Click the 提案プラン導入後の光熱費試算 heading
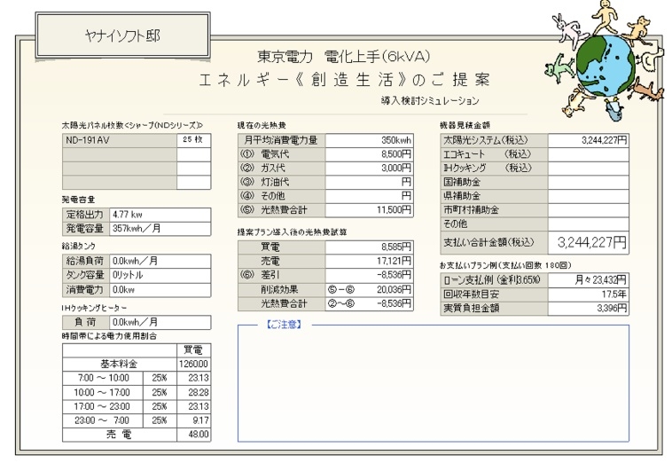The width and height of the screenshot is (672, 463). coord(293,231)
